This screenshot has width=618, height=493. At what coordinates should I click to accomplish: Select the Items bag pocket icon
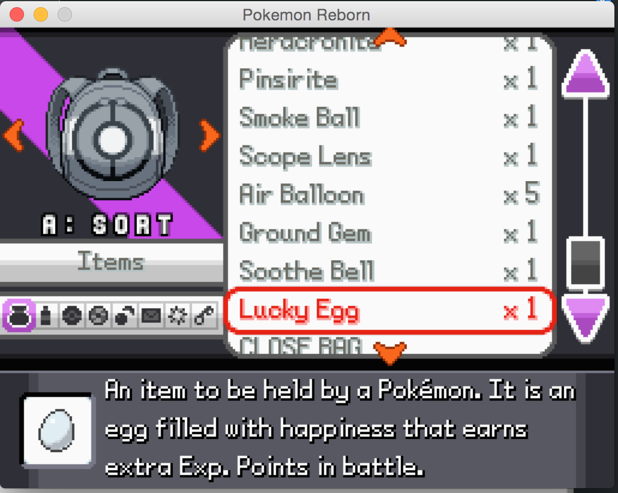tap(19, 315)
